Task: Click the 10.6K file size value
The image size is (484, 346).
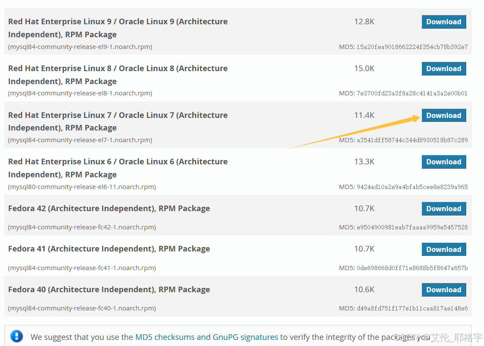Action: (364, 290)
